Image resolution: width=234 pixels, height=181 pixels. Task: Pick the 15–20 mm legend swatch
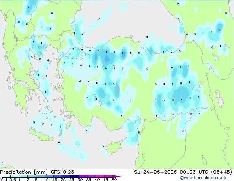click(x=58, y=176)
